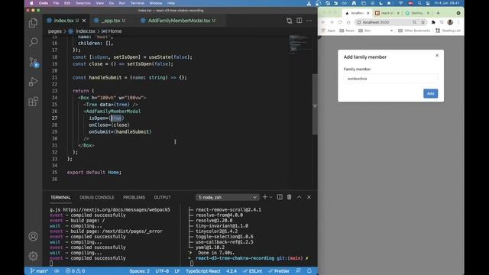489x275 pixels.
Task: Open Reading List in browser
Action: (x=449, y=31)
